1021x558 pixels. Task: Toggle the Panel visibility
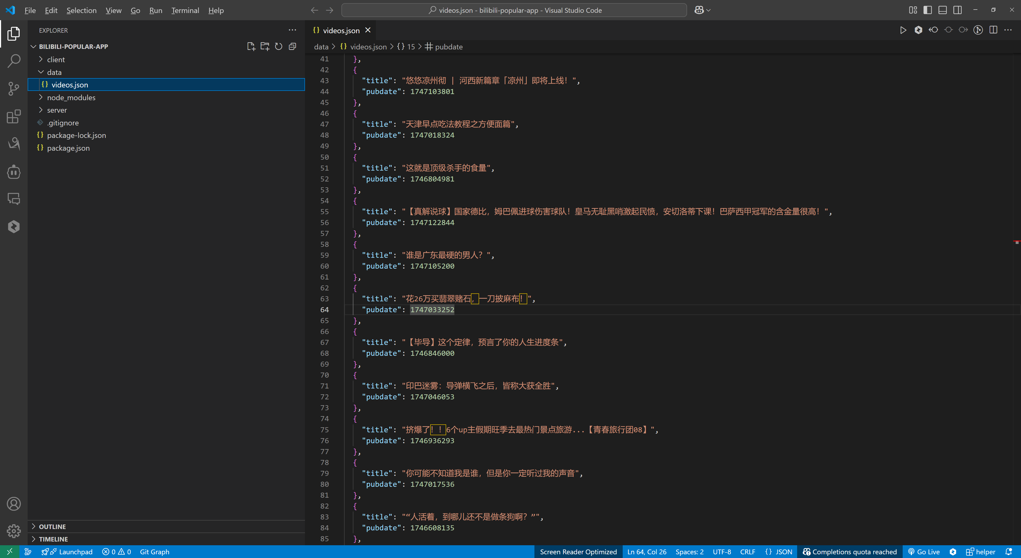[x=943, y=10]
